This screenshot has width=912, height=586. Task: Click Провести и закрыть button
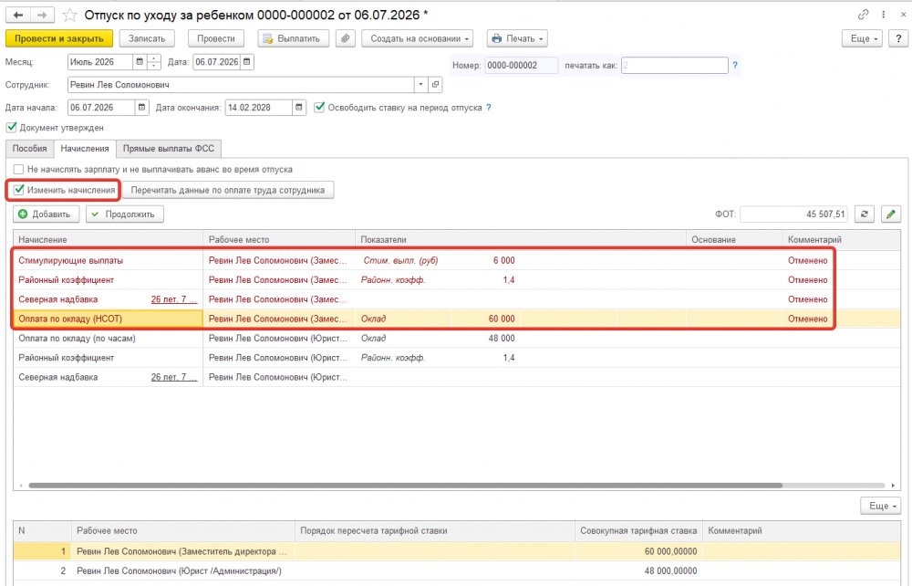tap(58, 38)
